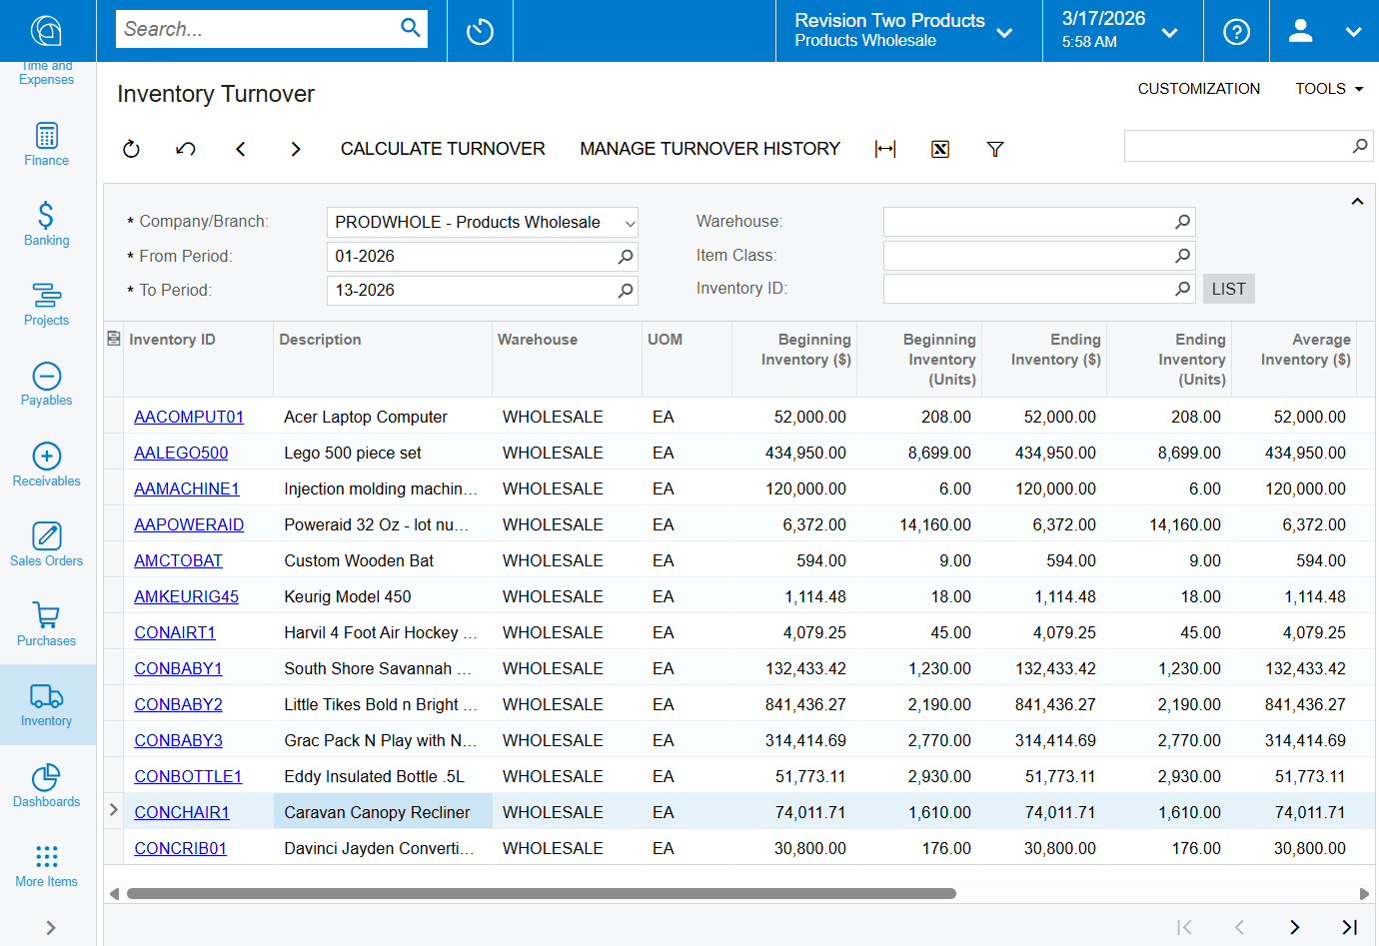Go to the next page of results
Viewport: 1379px width, 946px height.
coord(1294,927)
